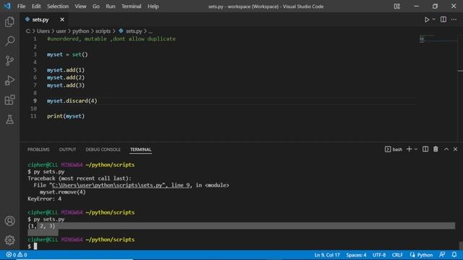Viewport: 463px width, 260px height.
Task: Click the myset = set() code line
Action: pos(67,55)
